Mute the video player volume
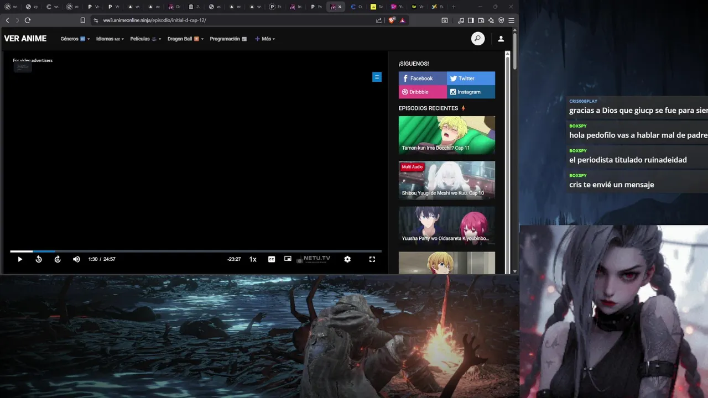 tap(76, 259)
